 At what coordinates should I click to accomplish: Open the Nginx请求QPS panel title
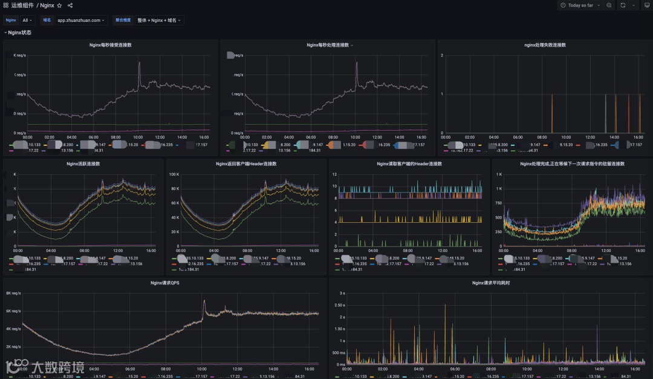pos(165,283)
